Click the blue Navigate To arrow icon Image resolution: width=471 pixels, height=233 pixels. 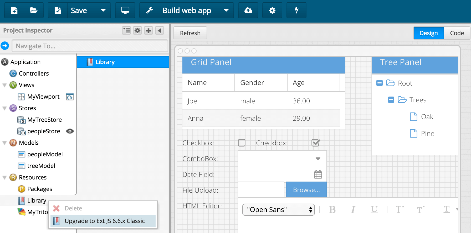tap(5, 46)
